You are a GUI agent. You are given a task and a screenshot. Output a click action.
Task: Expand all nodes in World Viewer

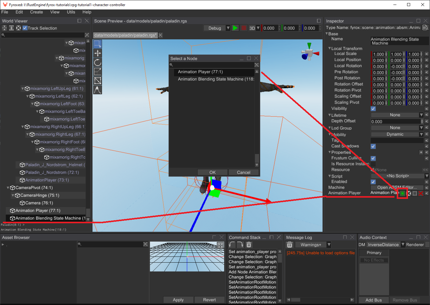(11, 28)
